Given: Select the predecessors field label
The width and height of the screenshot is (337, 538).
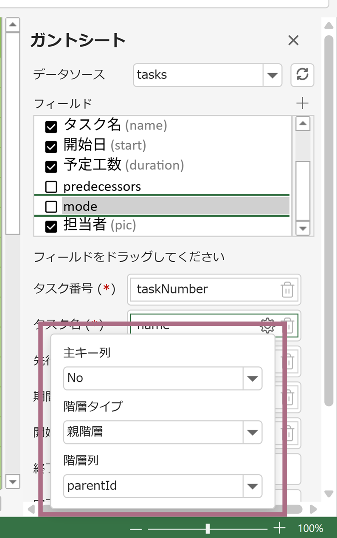Looking at the screenshot, I should tap(102, 187).
